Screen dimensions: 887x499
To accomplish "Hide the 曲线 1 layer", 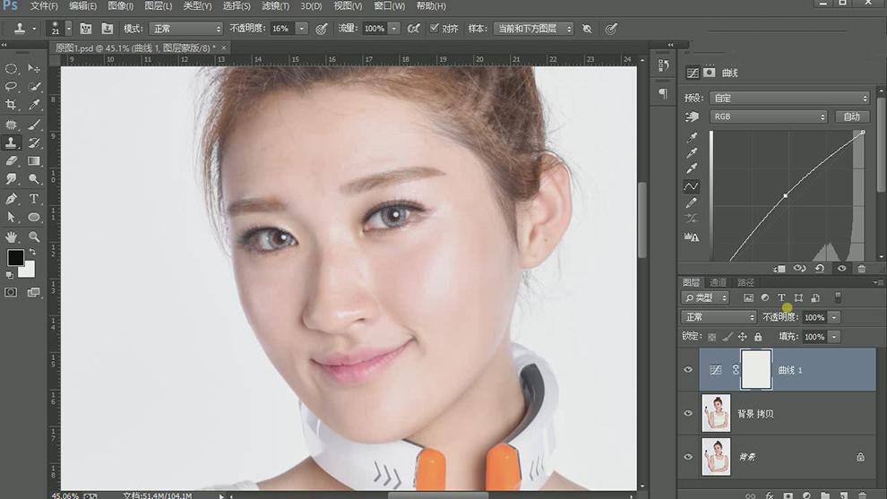I will pyautogui.click(x=688, y=370).
